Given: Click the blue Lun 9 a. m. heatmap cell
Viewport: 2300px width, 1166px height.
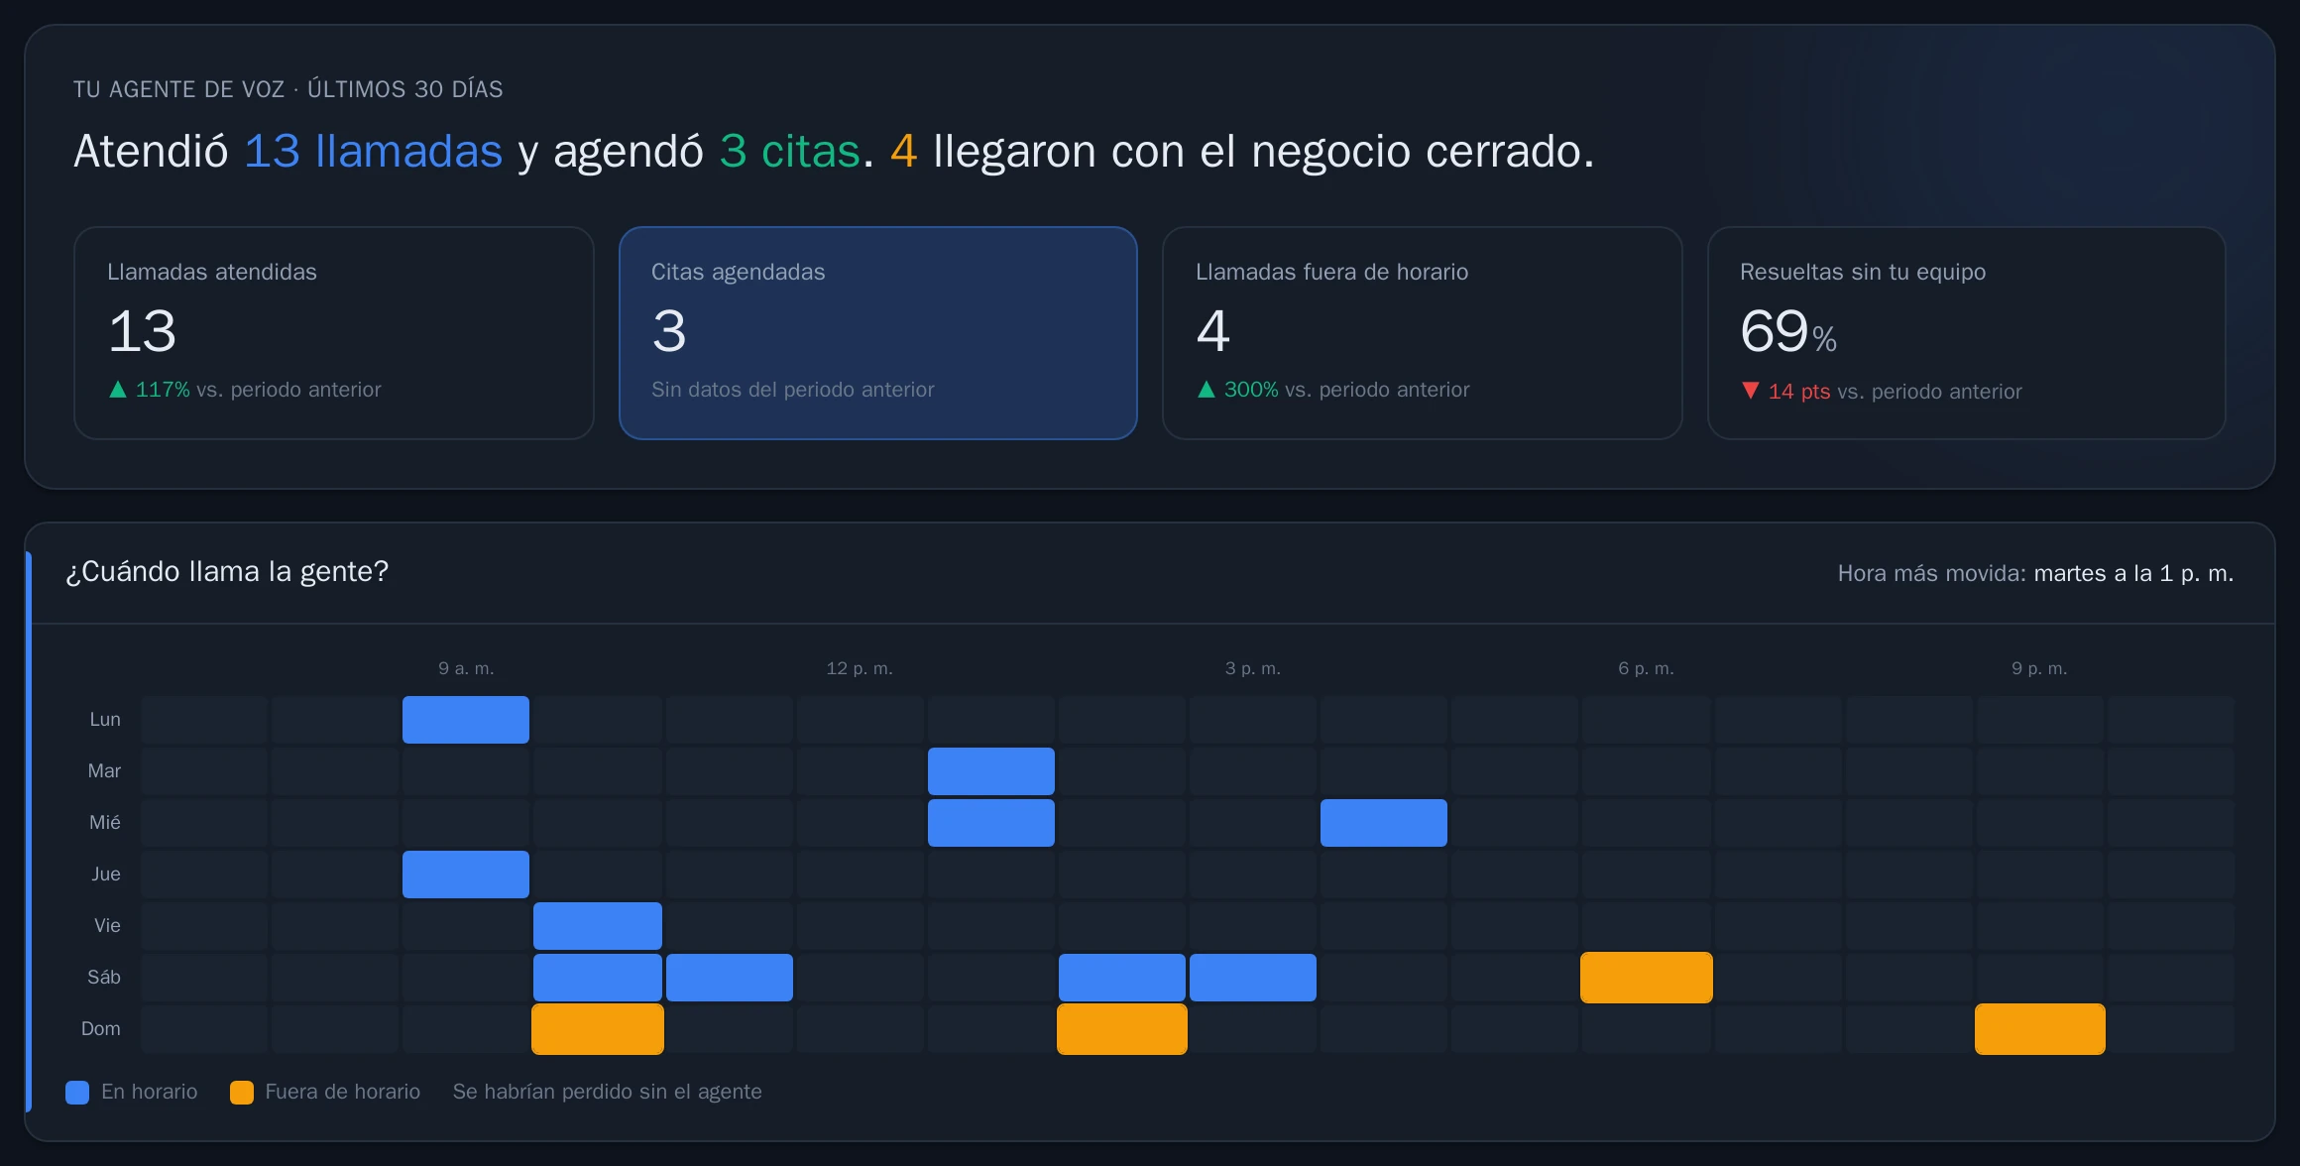Looking at the screenshot, I should 466,720.
